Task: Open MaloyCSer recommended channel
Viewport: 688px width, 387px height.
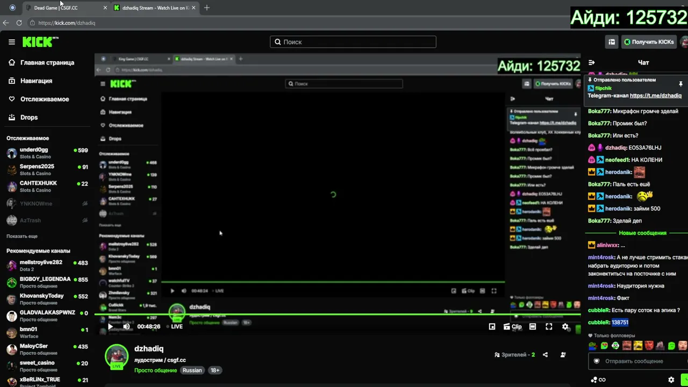Action: [x=47, y=349]
